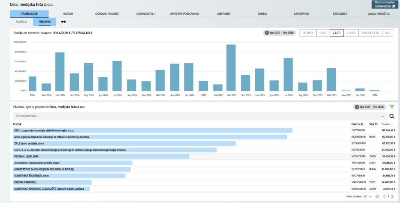Sort by Znesek column arrow
400x203 pixels.
(392, 124)
